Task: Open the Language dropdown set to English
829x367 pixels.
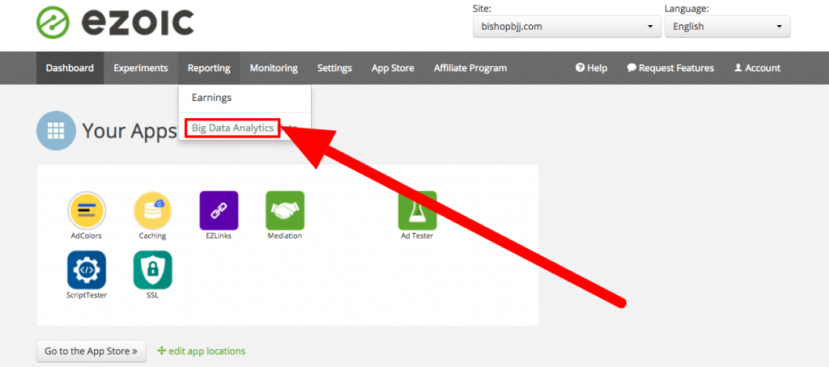Action: (728, 27)
